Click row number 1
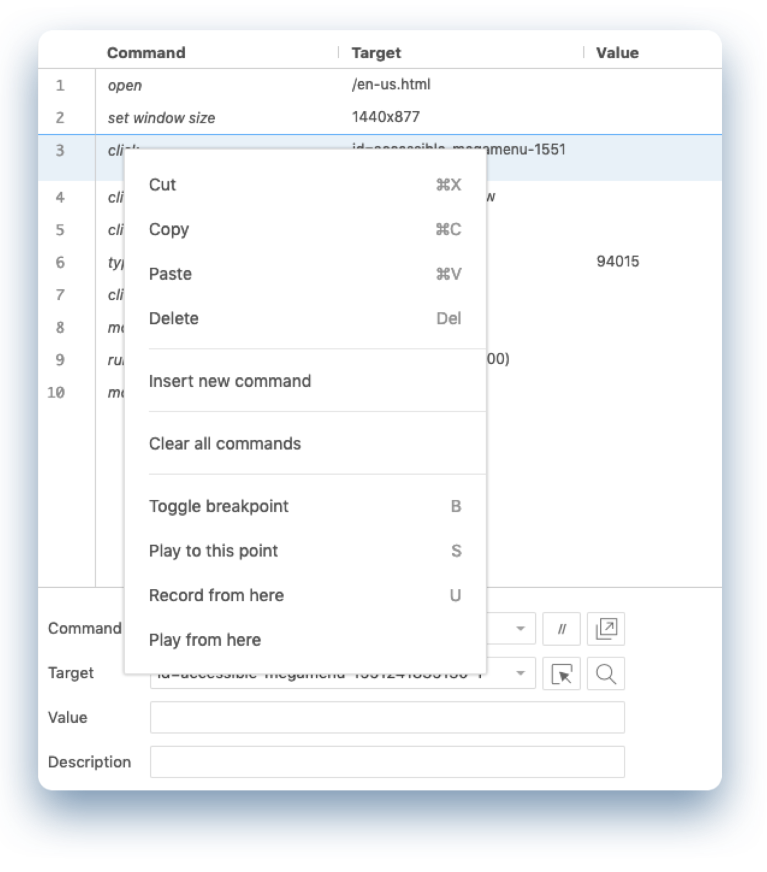 (60, 86)
